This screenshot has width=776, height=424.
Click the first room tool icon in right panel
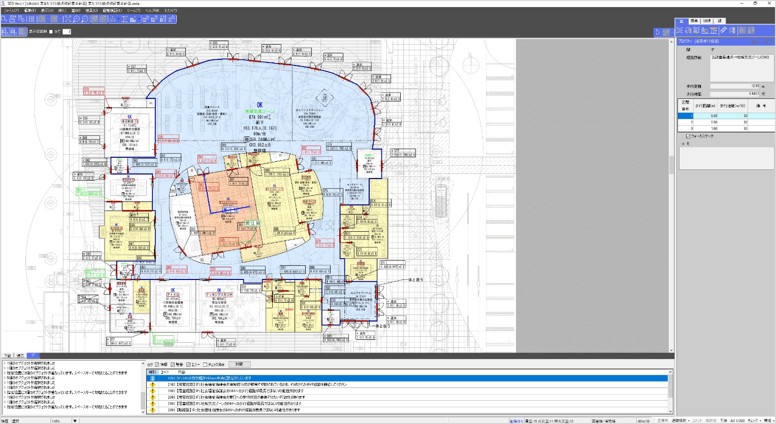click(x=680, y=30)
